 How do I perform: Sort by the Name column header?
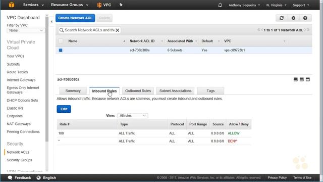coord(73,41)
